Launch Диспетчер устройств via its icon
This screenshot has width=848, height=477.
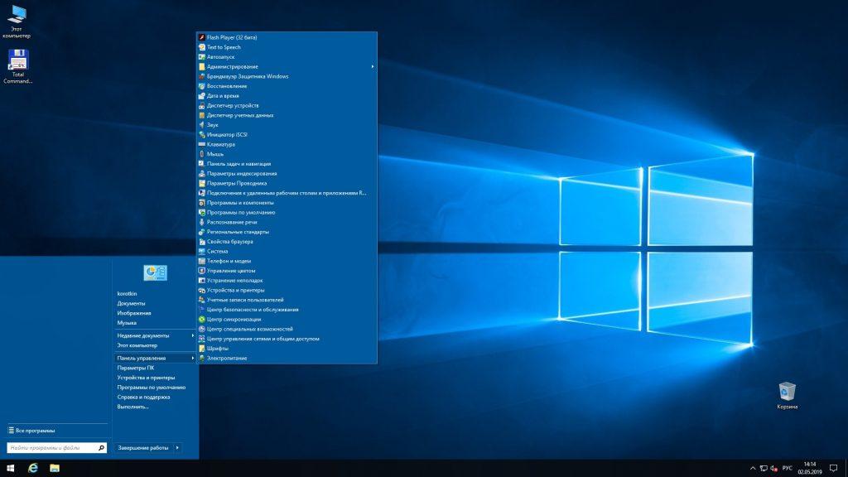[202, 105]
